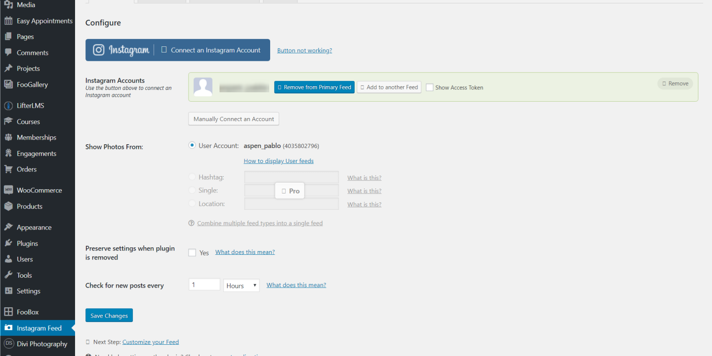Click the Divi Photography DS icon
The image size is (712, 356).
[8, 344]
